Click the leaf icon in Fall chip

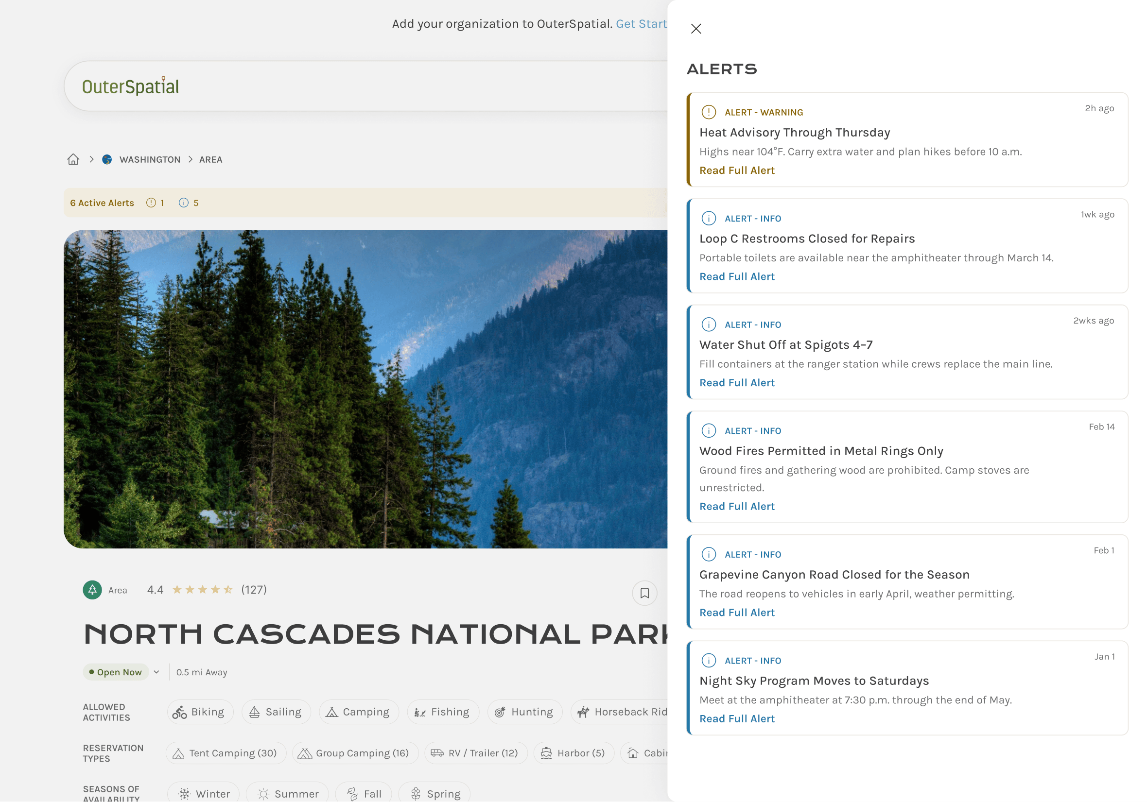click(x=353, y=794)
